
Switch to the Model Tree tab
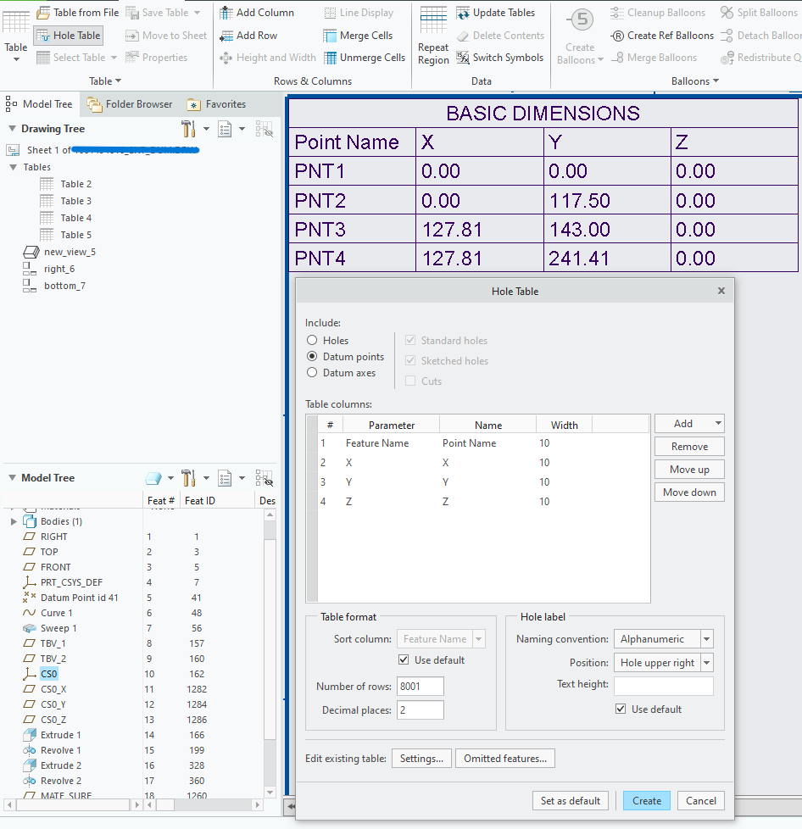(x=40, y=104)
